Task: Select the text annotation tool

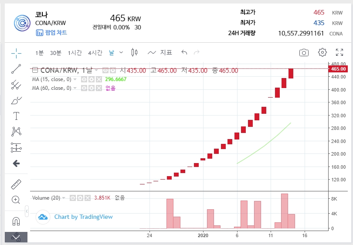Action: 16,116
